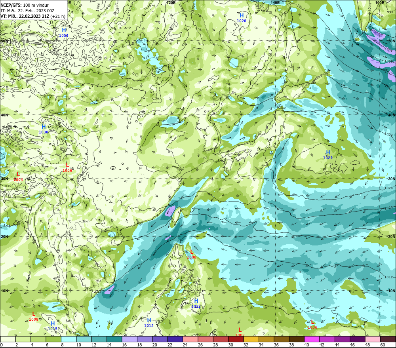
Task: Select the olive green 6–8 legend swatch
Action: pos(53,339)
